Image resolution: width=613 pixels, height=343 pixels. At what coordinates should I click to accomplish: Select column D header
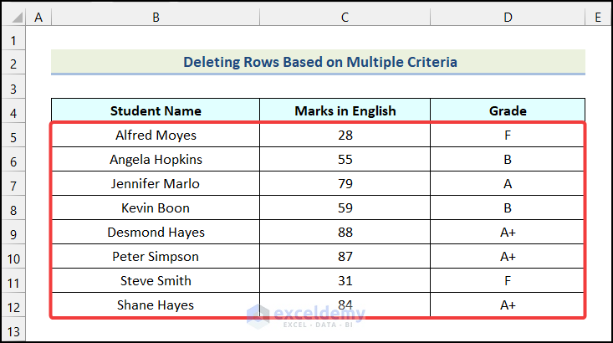click(x=508, y=17)
